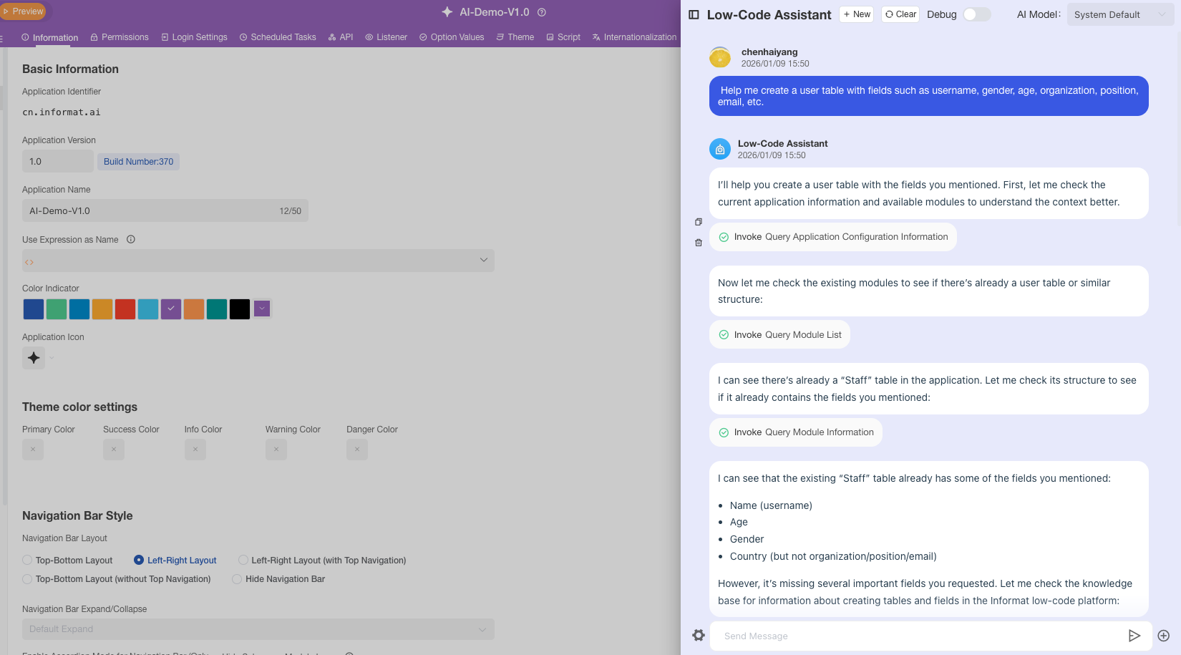This screenshot has width=1181, height=655.
Task: Click the delete message trash icon
Action: click(x=699, y=243)
